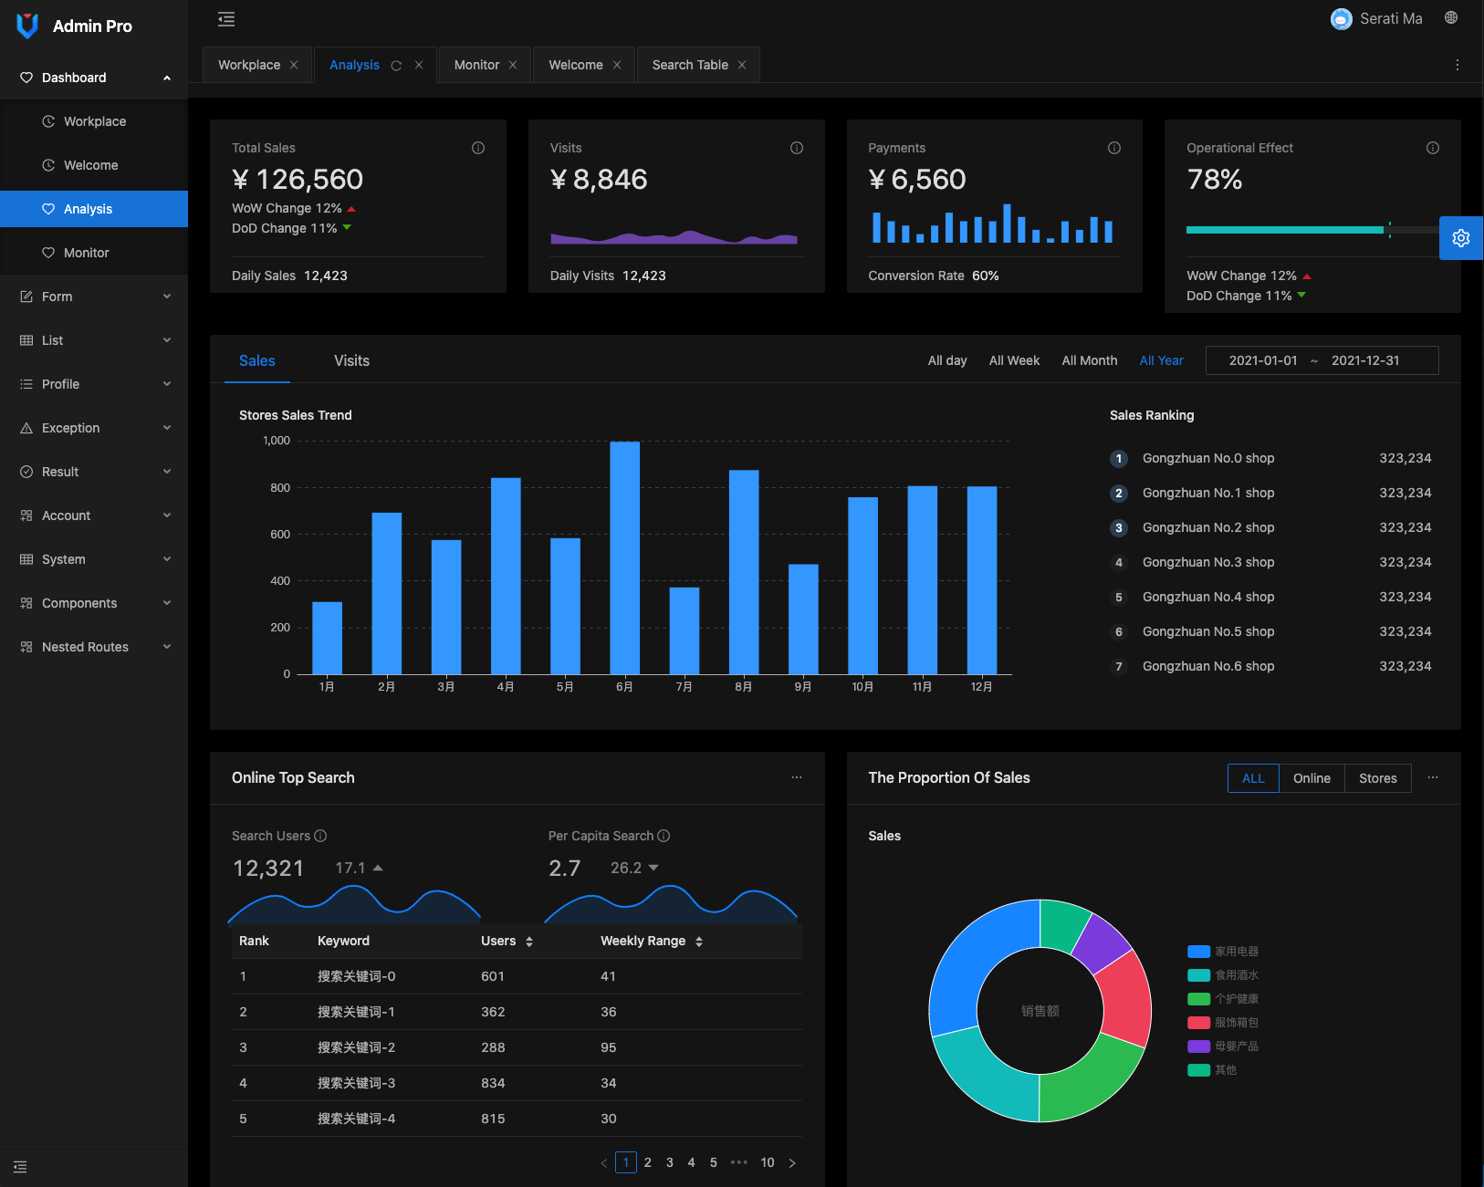Select the Online radio option
Viewport: 1484px width, 1187px height.
pyautogui.click(x=1311, y=778)
